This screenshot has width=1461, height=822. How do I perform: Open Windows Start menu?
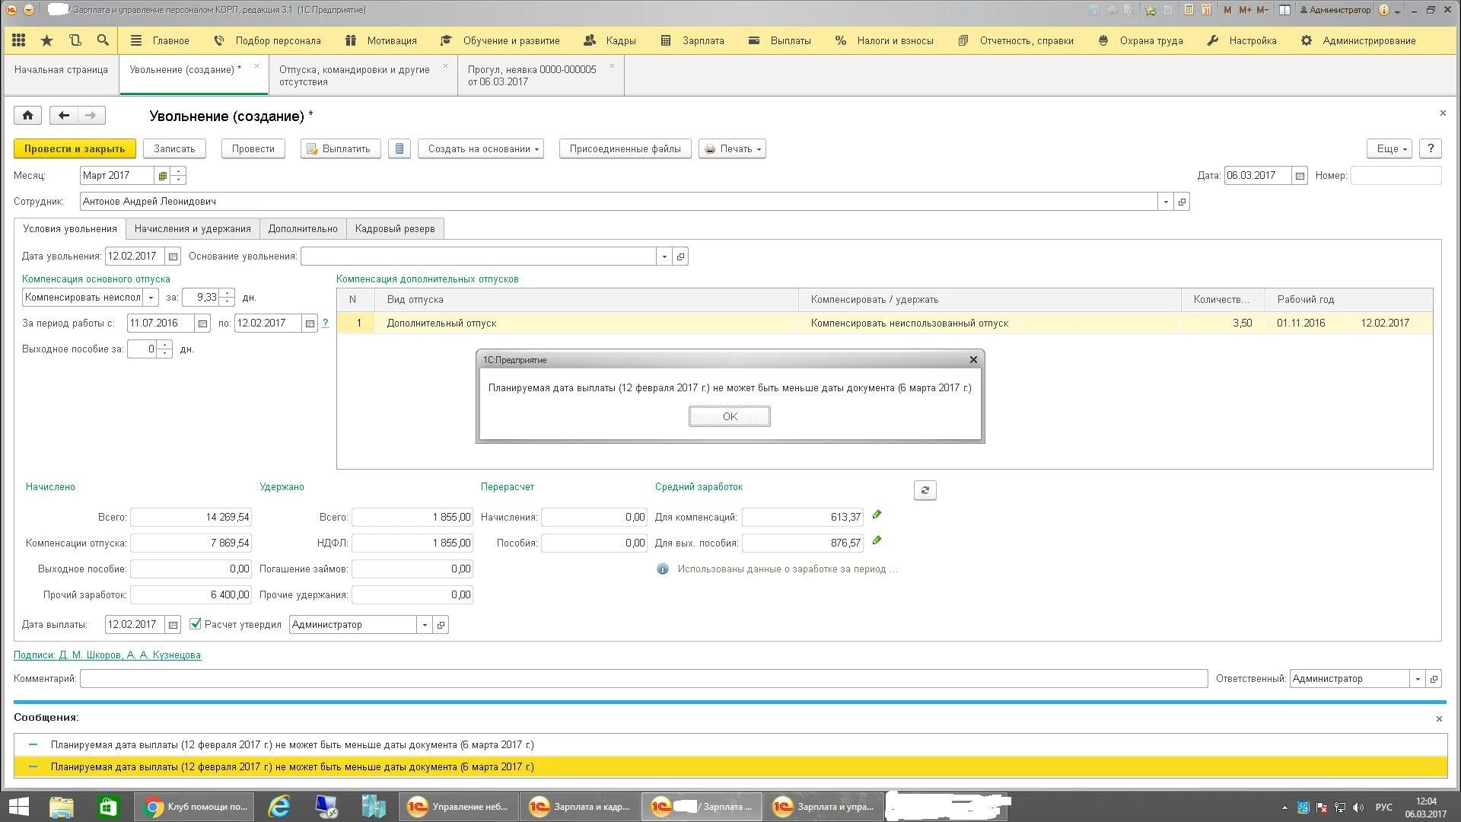click(18, 807)
